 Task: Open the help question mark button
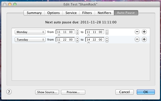coord(9,92)
